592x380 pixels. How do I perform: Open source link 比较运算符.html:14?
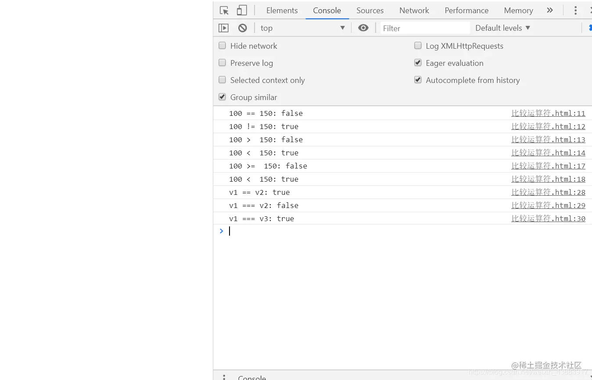[548, 153]
